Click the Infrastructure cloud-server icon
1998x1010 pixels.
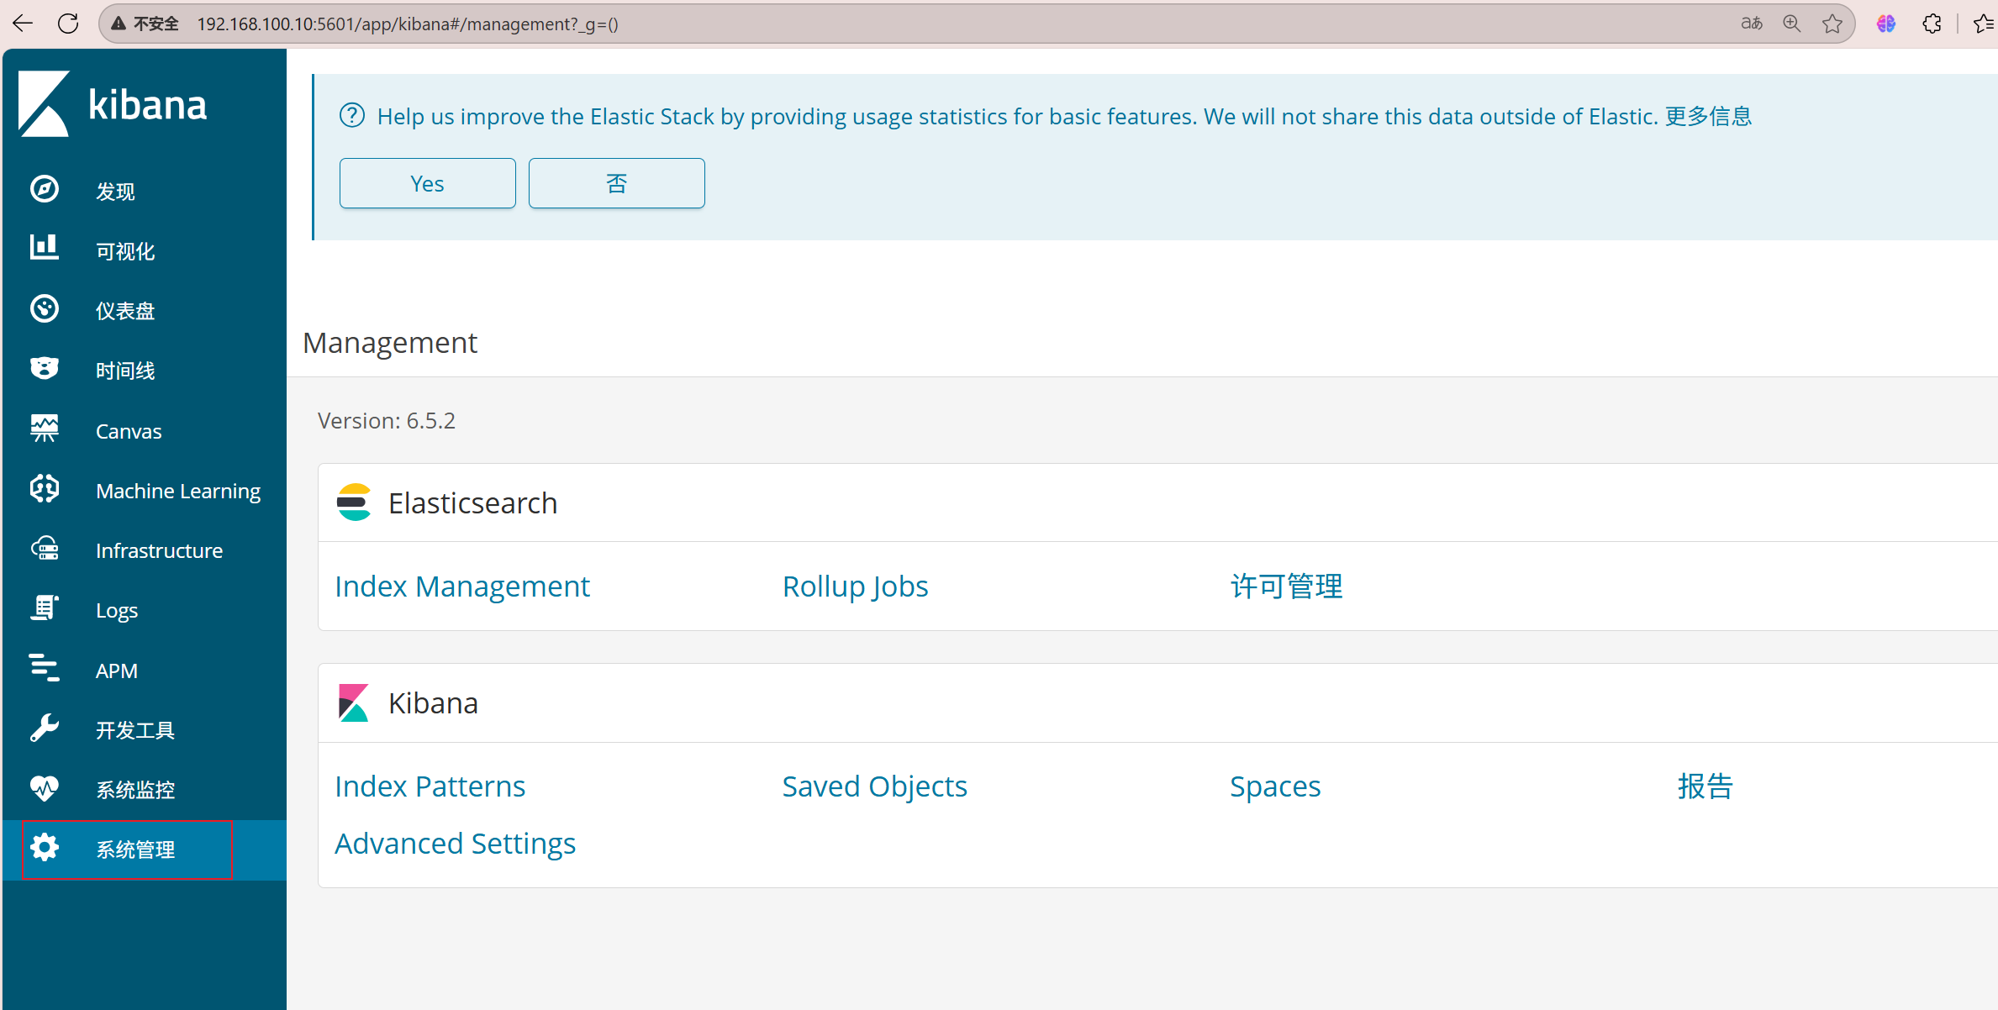[x=45, y=550]
